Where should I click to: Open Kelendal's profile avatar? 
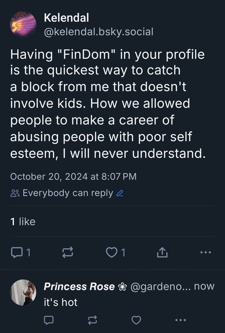[23, 24]
